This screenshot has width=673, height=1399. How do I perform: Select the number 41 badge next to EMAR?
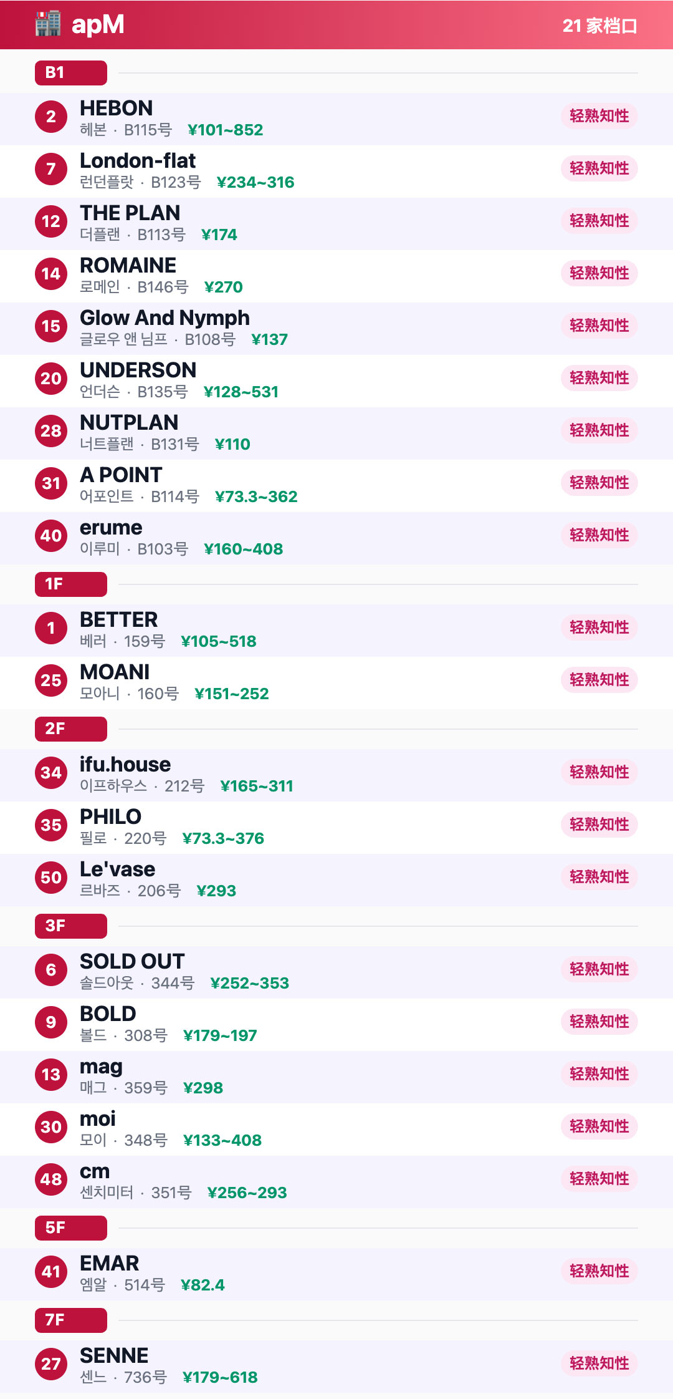51,1272
